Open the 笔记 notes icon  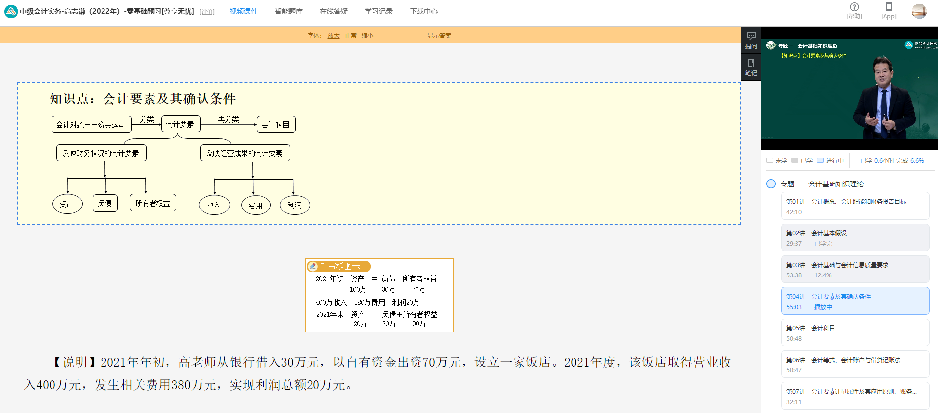pos(751,67)
